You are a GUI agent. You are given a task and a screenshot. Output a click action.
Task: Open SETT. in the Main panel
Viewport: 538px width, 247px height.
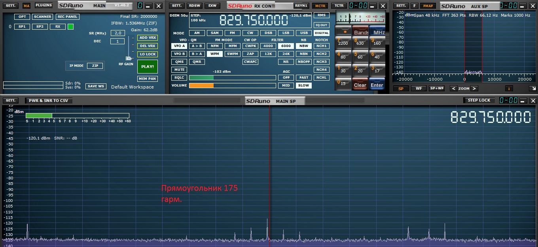click(11, 6)
